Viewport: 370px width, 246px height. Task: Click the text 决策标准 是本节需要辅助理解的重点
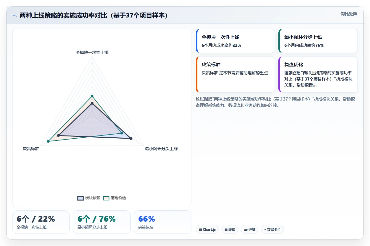(x=235, y=73)
